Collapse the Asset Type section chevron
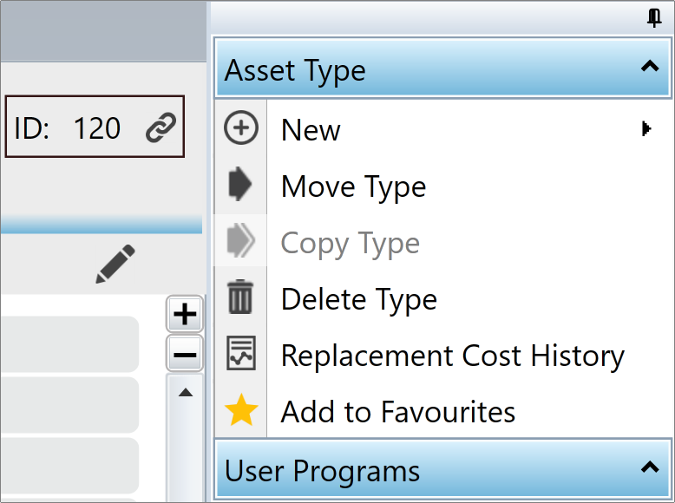675x503 pixels. (650, 66)
